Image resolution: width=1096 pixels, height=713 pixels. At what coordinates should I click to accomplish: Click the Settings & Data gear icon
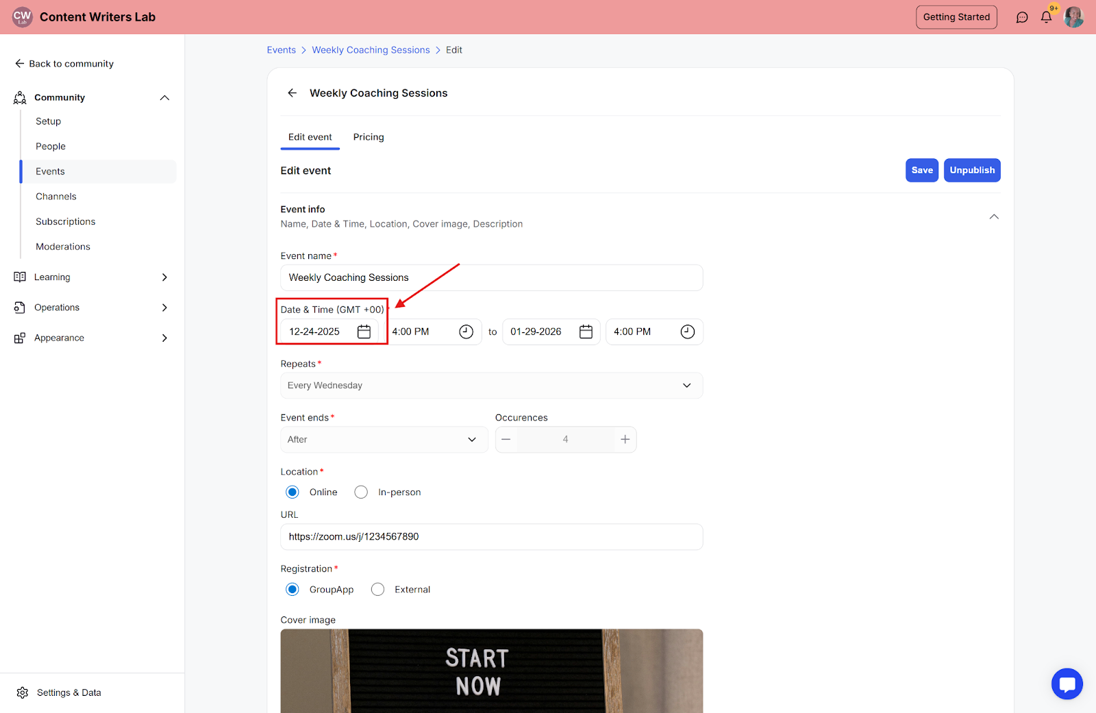click(23, 692)
